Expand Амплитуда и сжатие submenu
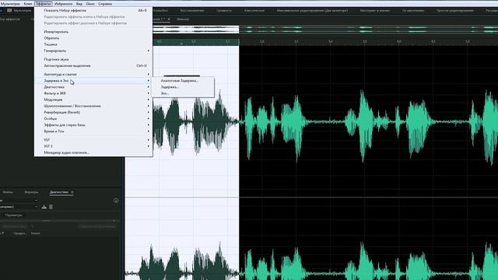The height and width of the screenshot is (280, 498). coord(93,75)
